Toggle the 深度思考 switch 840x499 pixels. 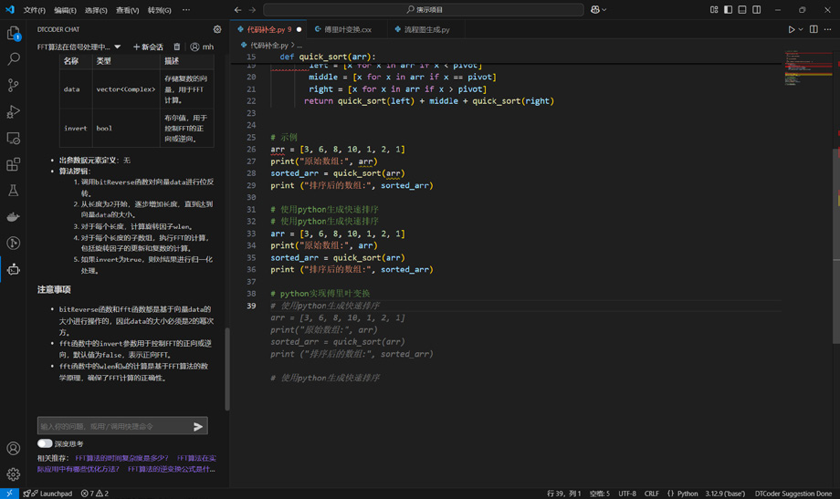45,443
